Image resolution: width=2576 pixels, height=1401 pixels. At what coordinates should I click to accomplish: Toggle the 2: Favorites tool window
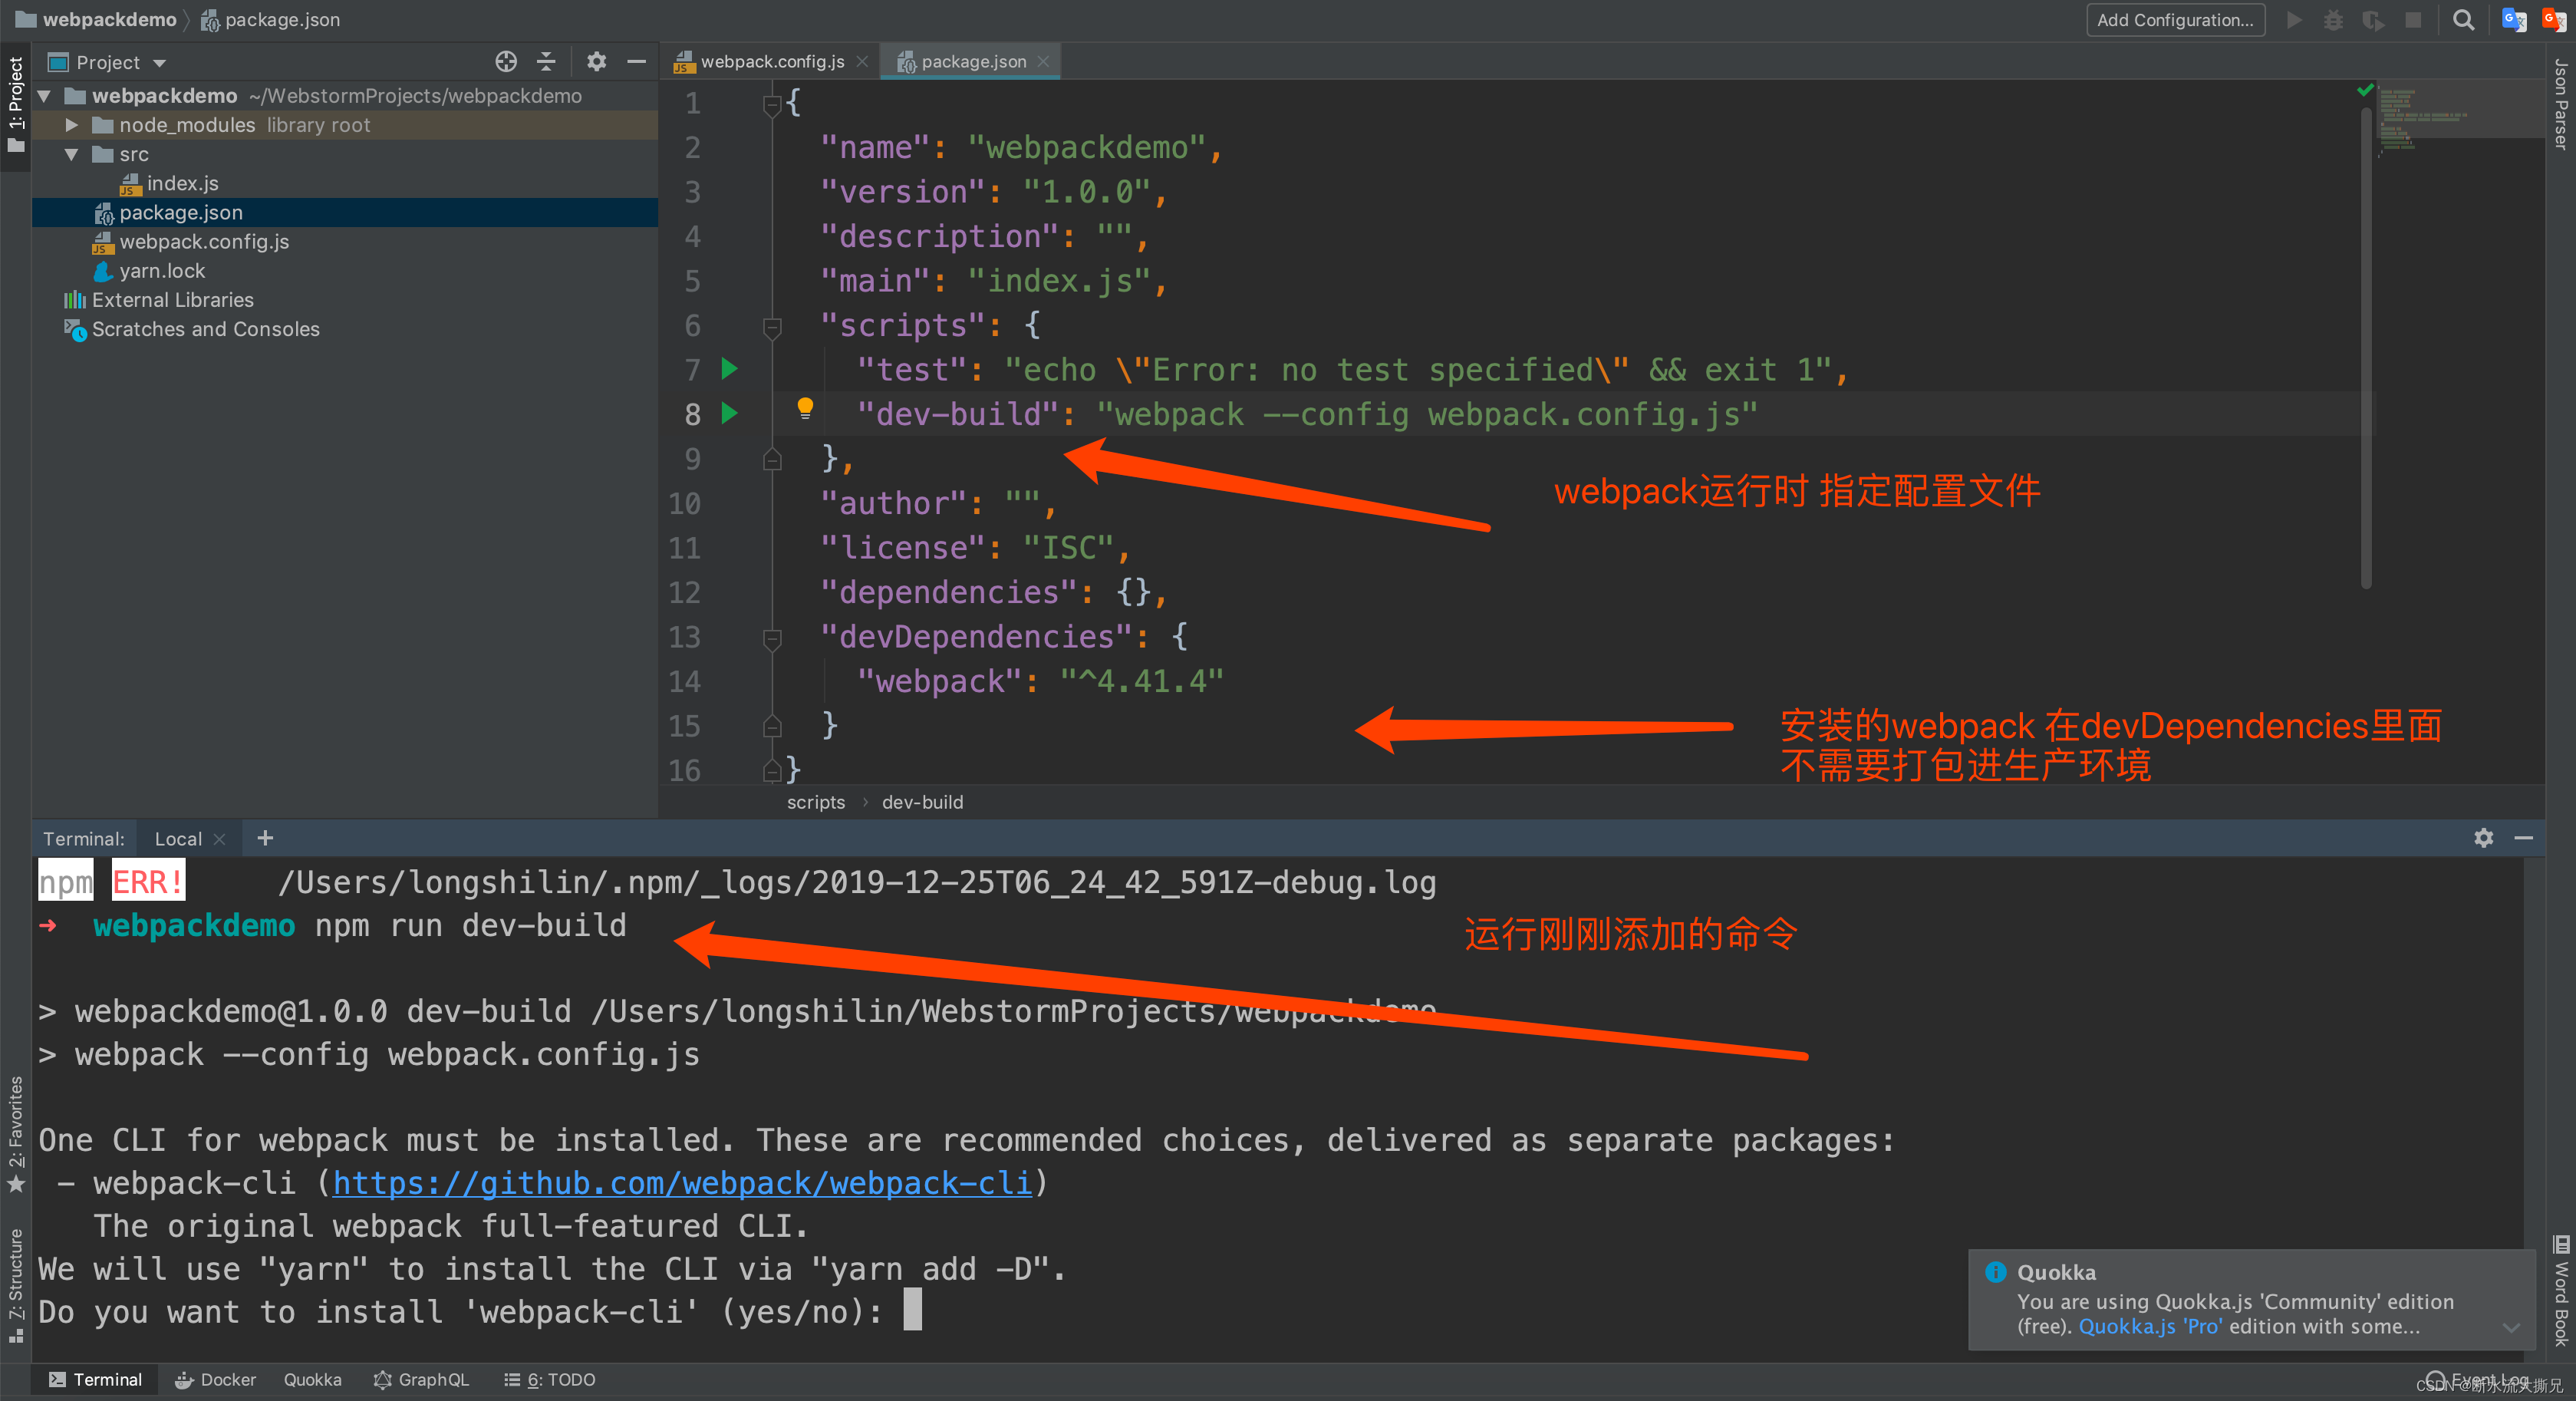15,1135
